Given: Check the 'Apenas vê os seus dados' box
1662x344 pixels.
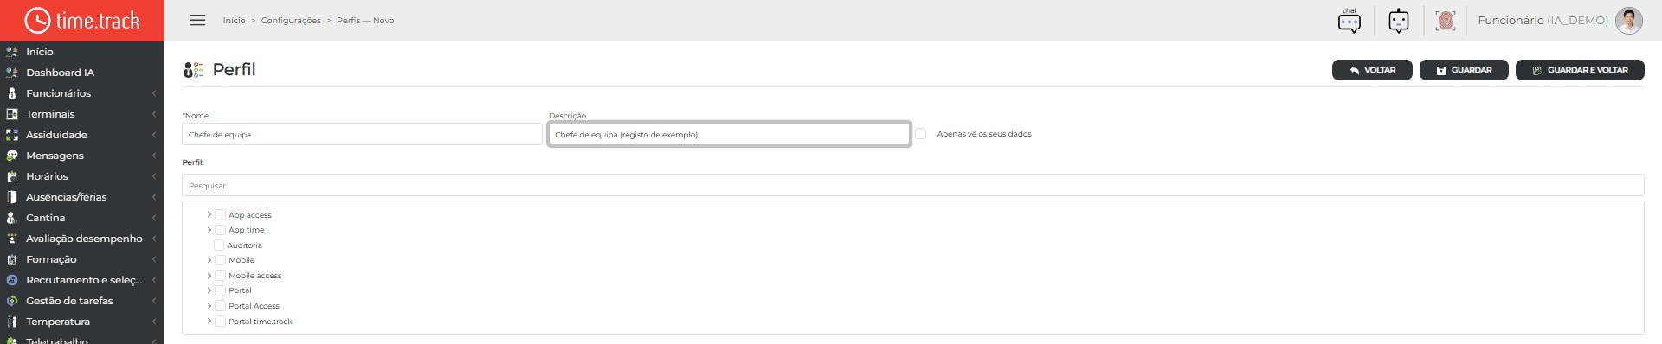Looking at the screenshot, I should tap(921, 134).
